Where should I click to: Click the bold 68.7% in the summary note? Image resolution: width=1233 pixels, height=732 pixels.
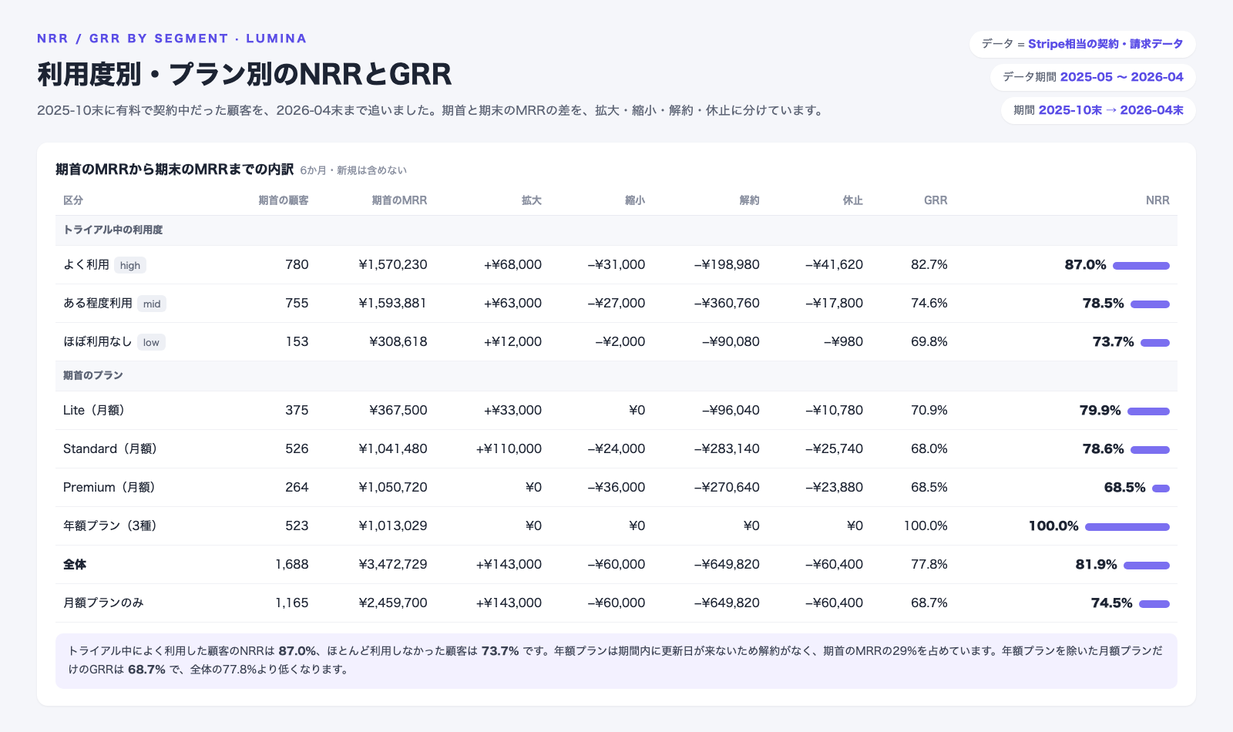tap(146, 670)
